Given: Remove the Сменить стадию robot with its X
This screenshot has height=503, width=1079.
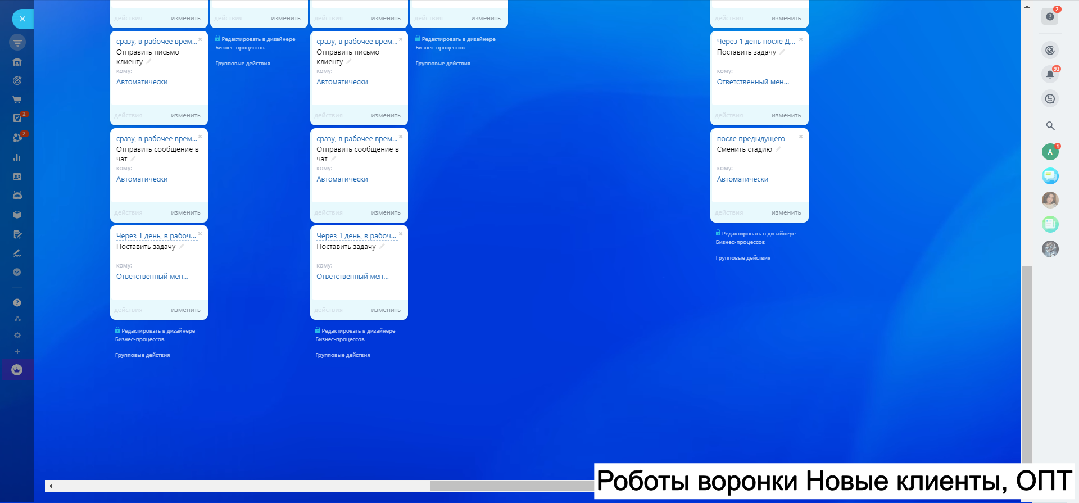Looking at the screenshot, I should [801, 137].
